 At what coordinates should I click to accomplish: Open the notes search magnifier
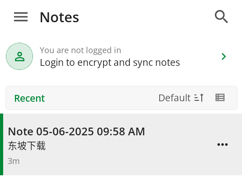(x=221, y=17)
